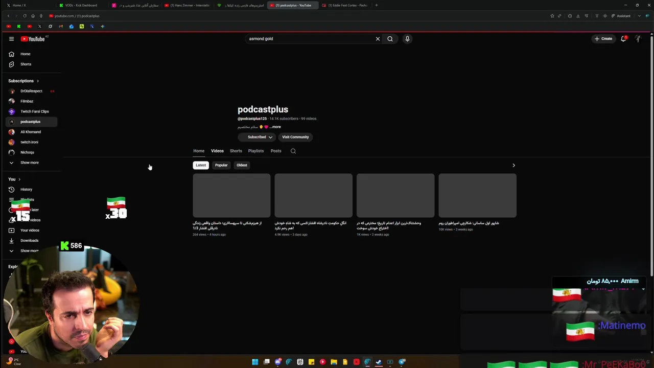Expand Show more under subscriptions

pyautogui.click(x=31, y=163)
